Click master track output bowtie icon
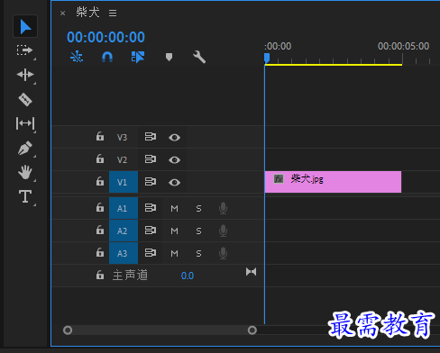Screen dimensions: 440x353 point(251,272)
